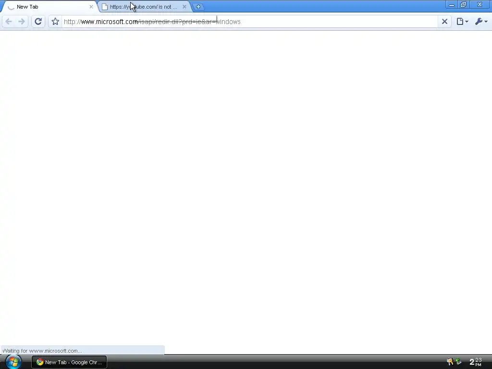Image resolution: width=492 pixels, height=369 pixels.
Task: Click the taskbar clock showing 2:23 PM
Action: (x=475, y=362)
